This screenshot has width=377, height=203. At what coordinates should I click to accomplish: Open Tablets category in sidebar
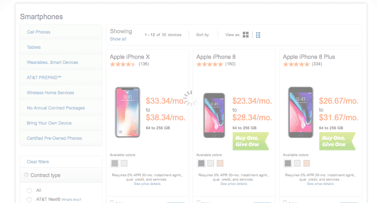coord(34,47)
